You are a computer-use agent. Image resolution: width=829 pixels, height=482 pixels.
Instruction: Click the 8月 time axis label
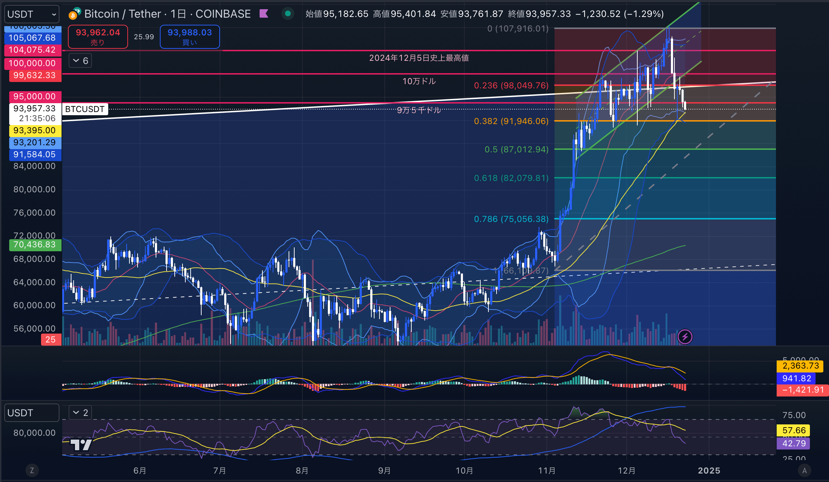pos(302,471)
